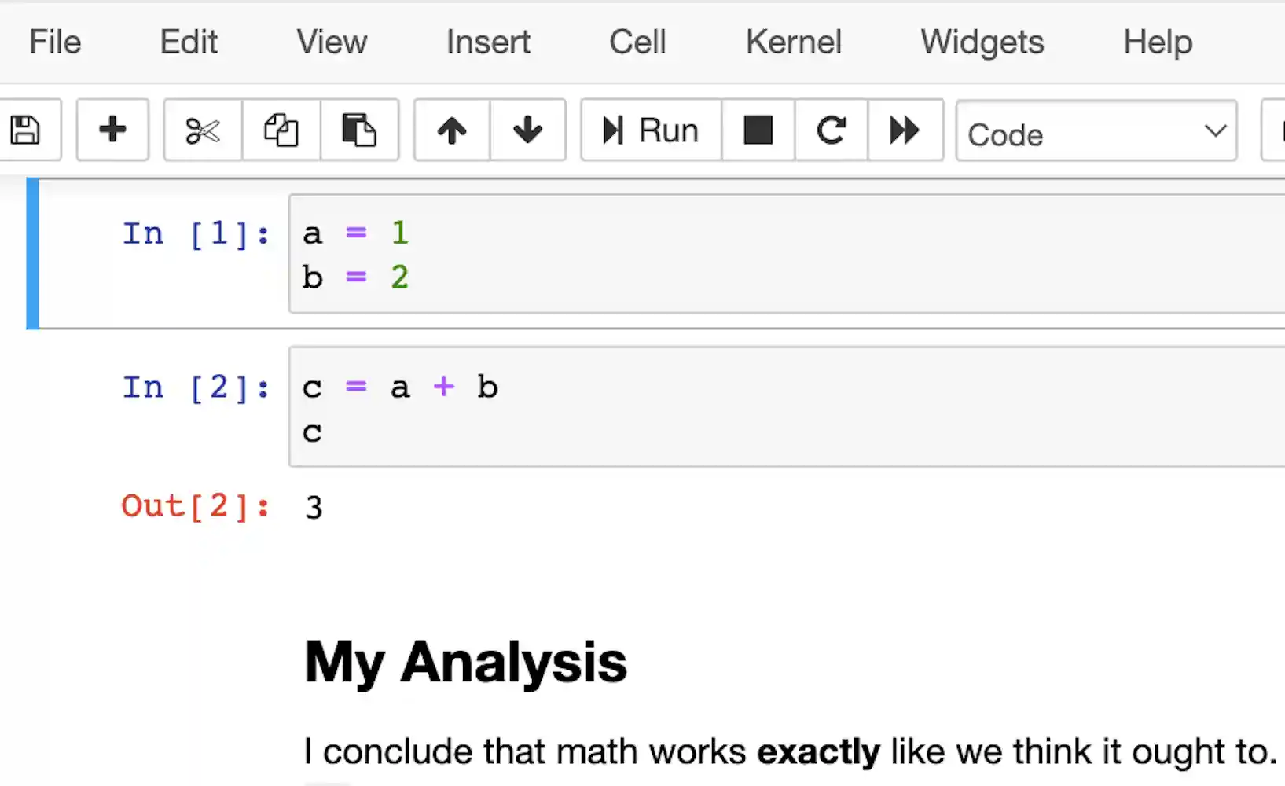The height and width of the screenshot is (786, 1285).
Task: Cut the selected cell with scissors icon
Action: (x=201, y=130)
